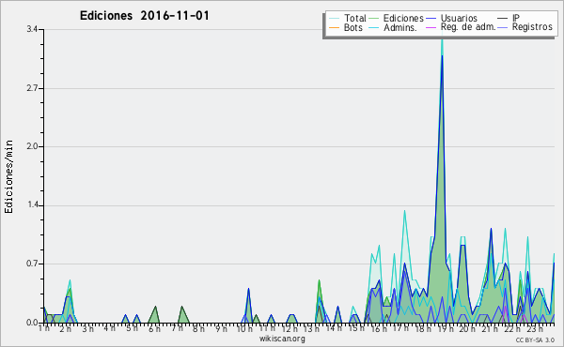This screenshot has height=347, width=564.
Task: Click the x-axis label '22 h'
Action: [x=512, y=328]
